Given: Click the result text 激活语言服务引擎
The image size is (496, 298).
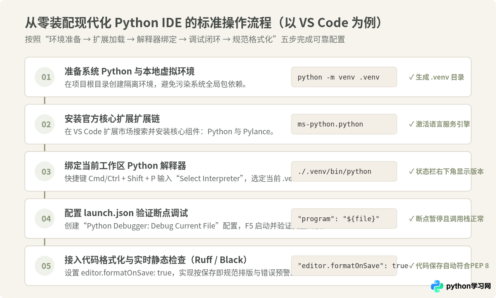Looking at the screenshot, I should click(x=439, y=124).
